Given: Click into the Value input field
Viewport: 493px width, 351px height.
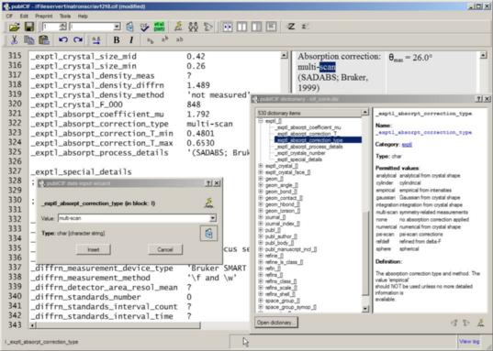Looking at the screenshot, I should 134,218.
